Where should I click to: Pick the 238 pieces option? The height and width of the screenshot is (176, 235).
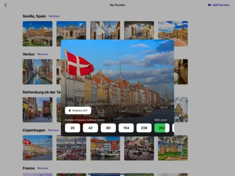point(144,128)
